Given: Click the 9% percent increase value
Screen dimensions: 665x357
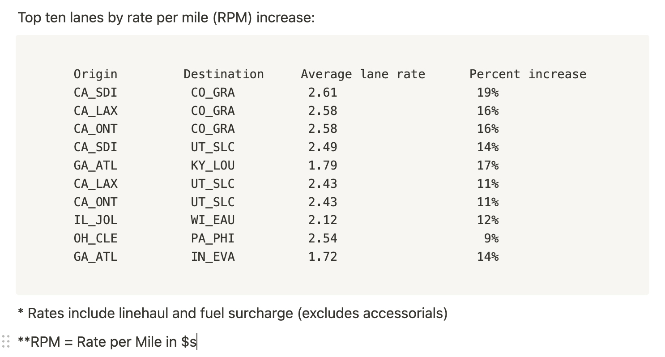Looking at the screenshot, I should (491, 238).
